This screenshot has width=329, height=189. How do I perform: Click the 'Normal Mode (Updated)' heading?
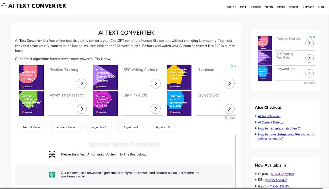[124, 144]
